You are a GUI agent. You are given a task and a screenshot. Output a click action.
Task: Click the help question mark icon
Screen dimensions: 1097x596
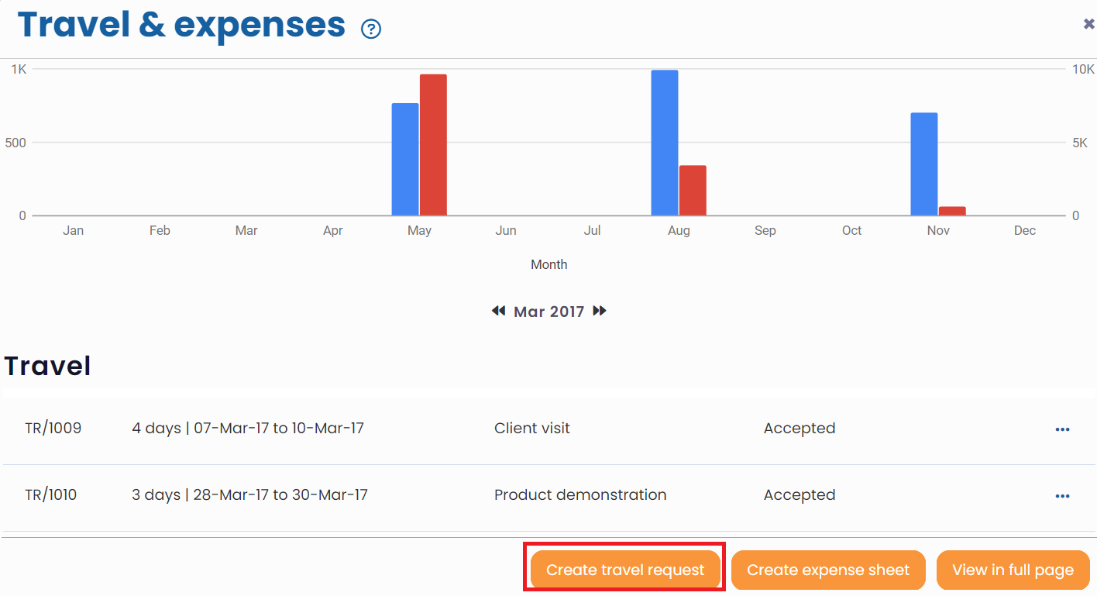[x=371, y=29]
